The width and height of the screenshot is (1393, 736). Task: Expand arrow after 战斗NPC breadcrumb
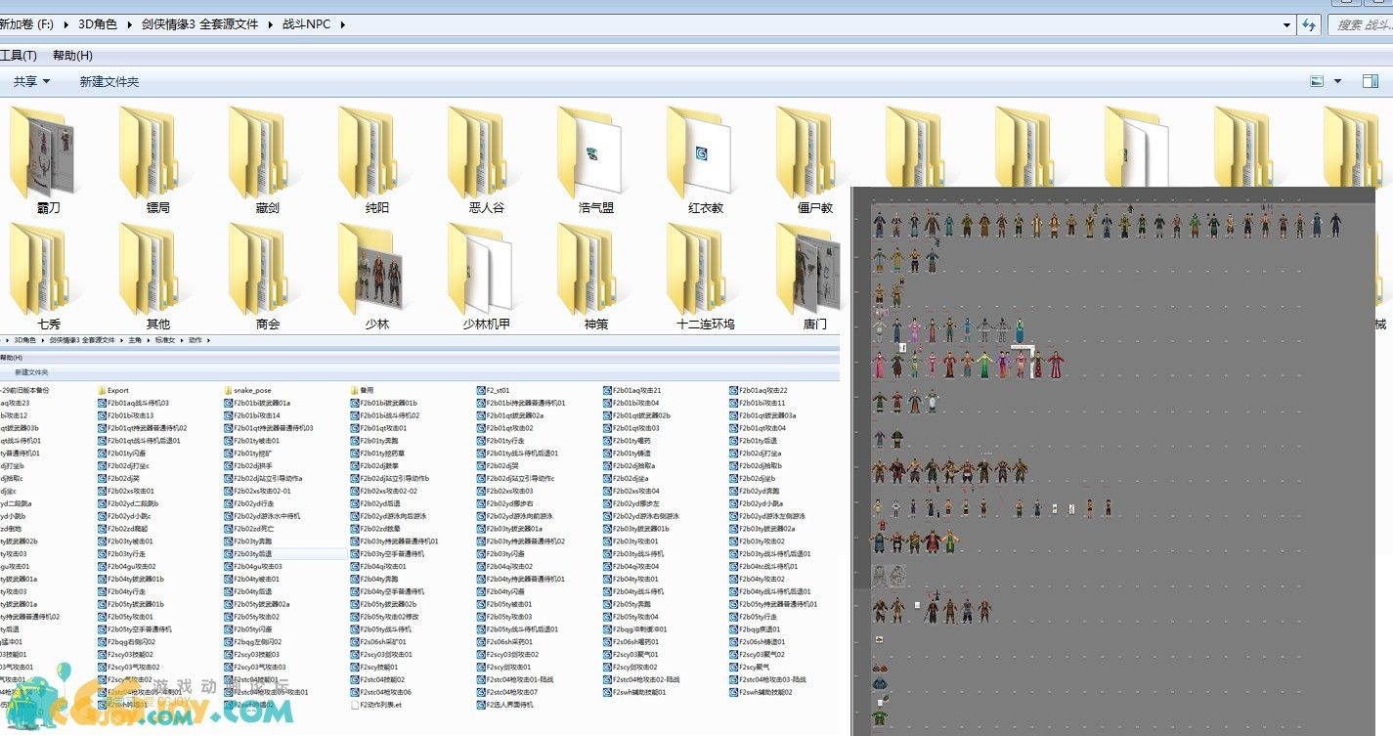coord(343,23)
